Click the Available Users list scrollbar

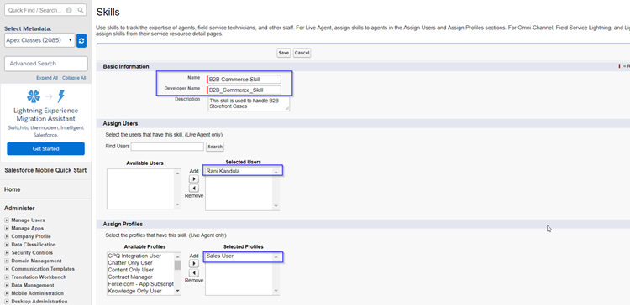[177, 189]
